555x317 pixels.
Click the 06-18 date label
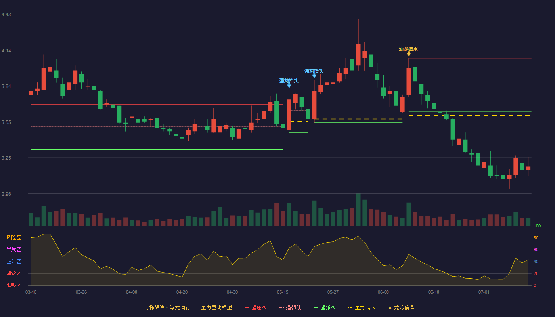click(x=434, y=292)
